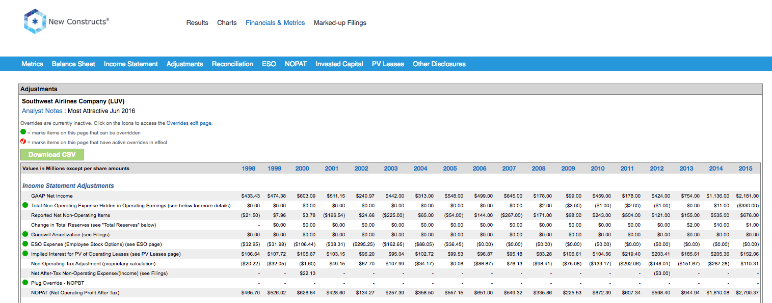Click the 2007 year column header
772x303 pixels.
point(509,168)
